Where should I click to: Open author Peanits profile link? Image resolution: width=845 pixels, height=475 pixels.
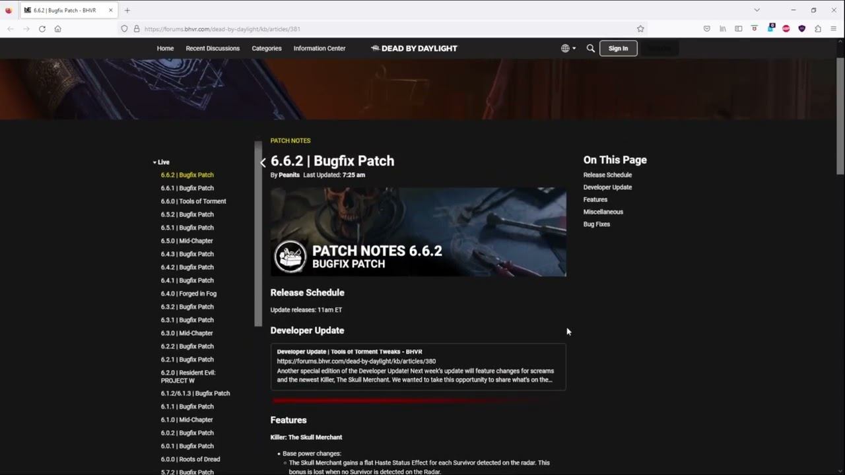coord(289,175)
